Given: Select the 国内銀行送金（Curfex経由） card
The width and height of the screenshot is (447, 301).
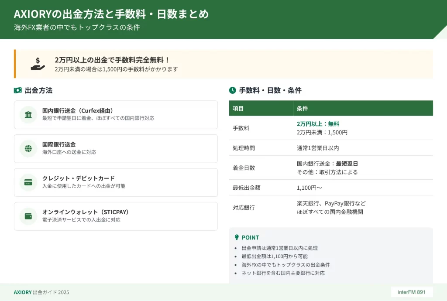Looking at the screenshot, I should coord(116,115).
